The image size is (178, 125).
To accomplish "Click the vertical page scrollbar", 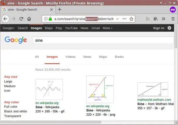I will click(176, 36).
